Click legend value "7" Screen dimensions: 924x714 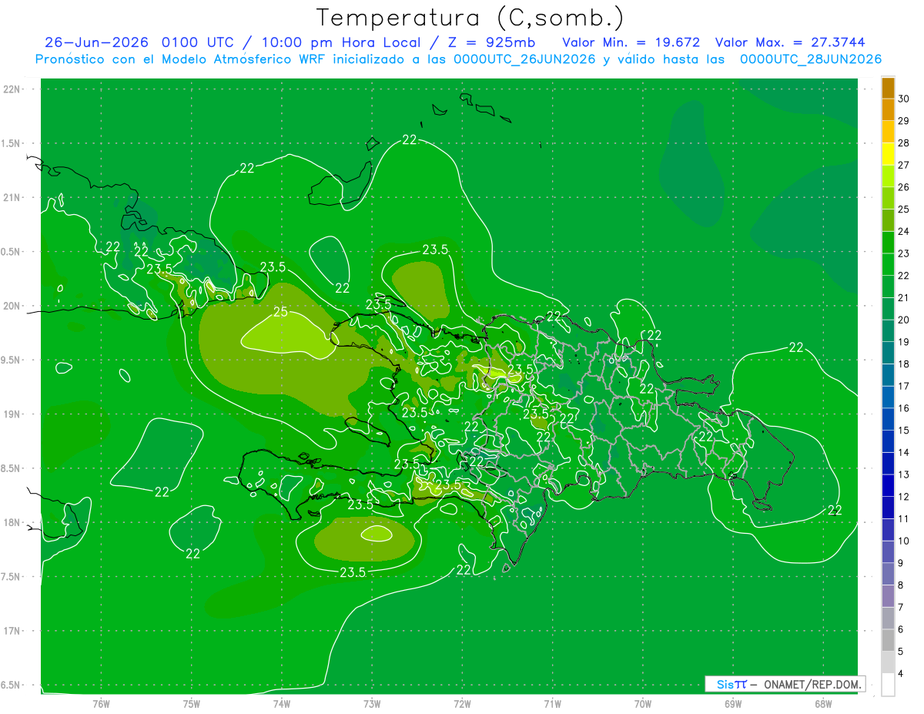tap(902, 608)
